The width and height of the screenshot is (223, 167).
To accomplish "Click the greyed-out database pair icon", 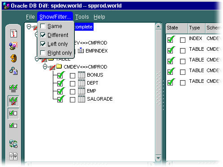I will pyautogui.click(x=13, y=156).
